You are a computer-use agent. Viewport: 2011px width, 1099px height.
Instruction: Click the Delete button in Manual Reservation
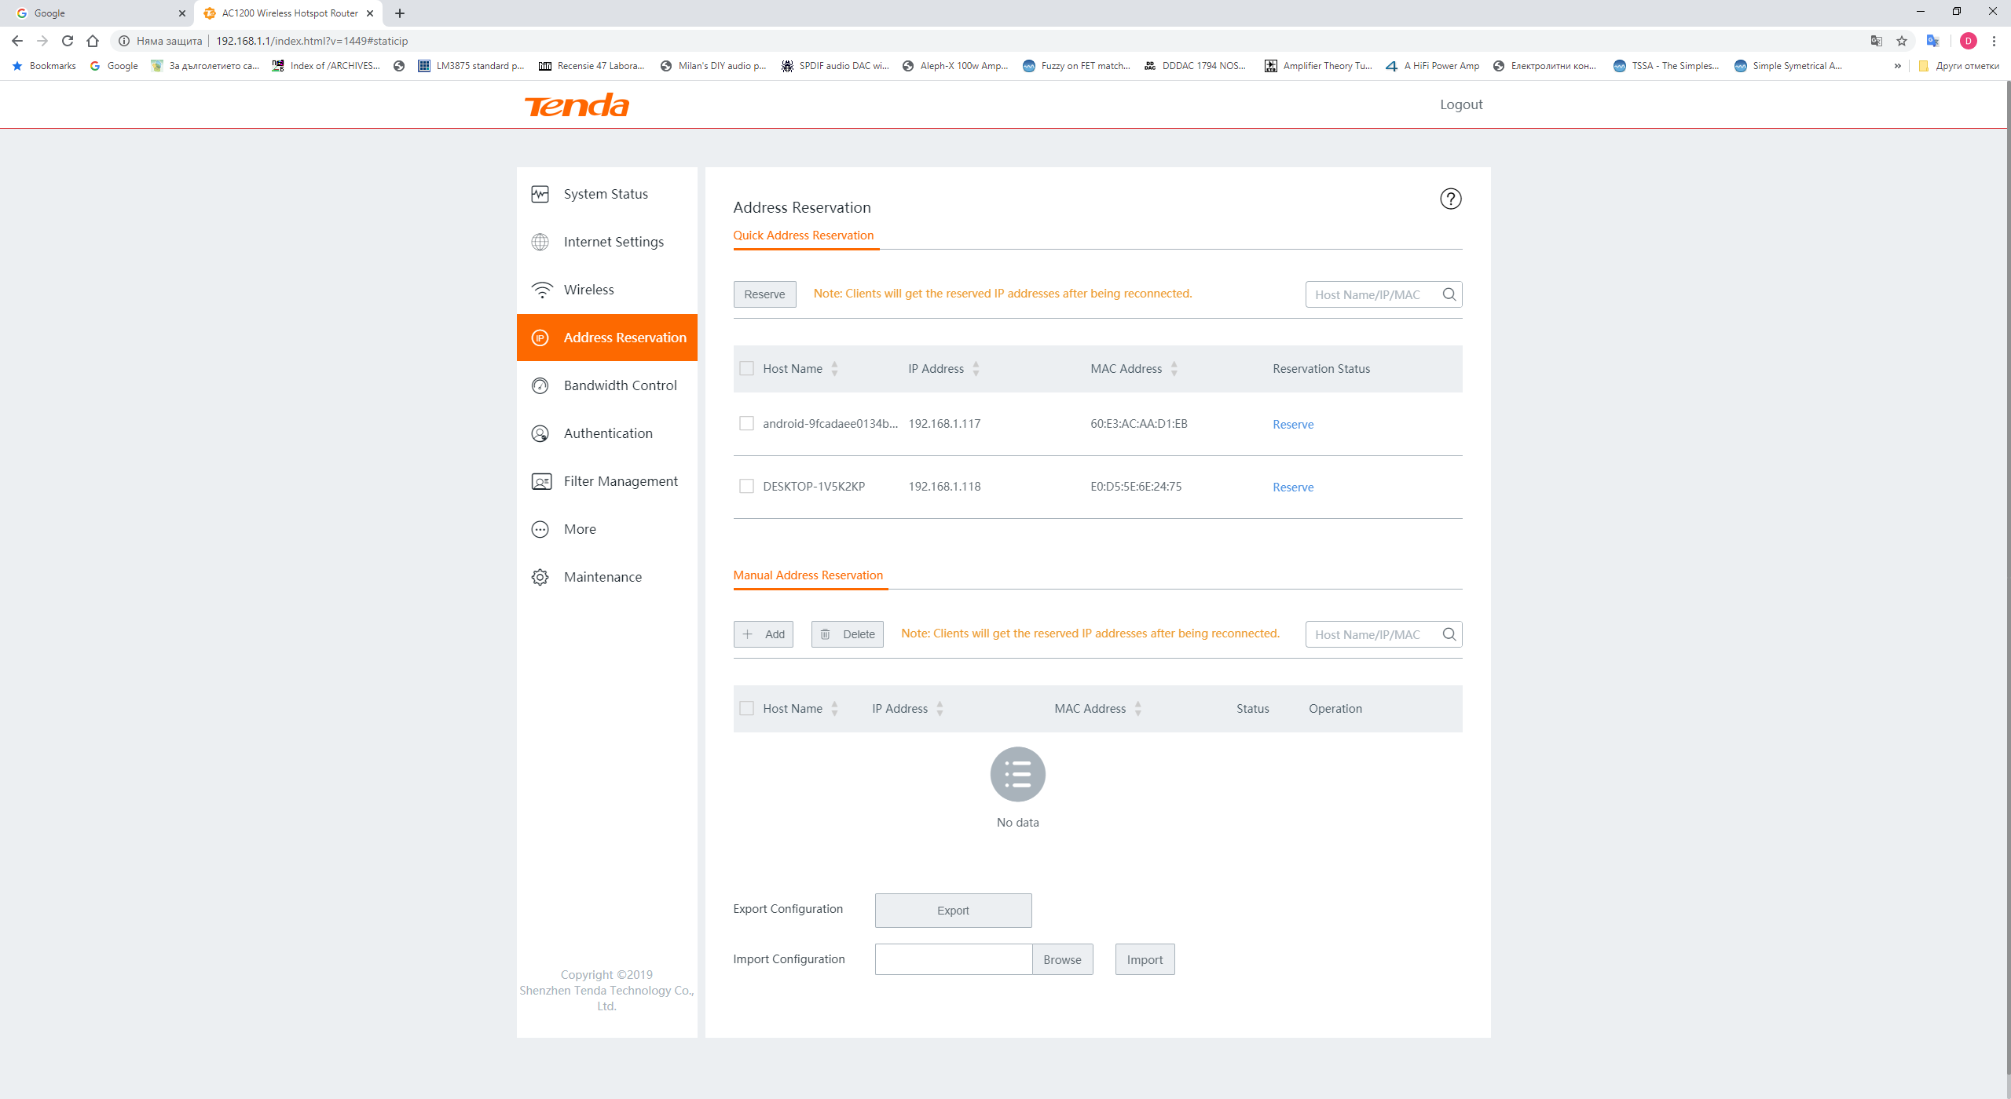pos(847,634)
